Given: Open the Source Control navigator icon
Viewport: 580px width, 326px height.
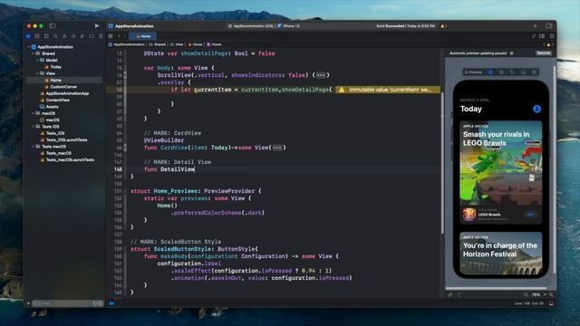Looking at the screenshot, I should tap(37, 36).
